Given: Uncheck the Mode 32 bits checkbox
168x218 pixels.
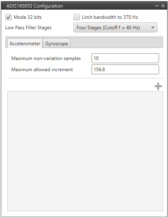Looking at the screenshot, I should [x=8, y=17].
